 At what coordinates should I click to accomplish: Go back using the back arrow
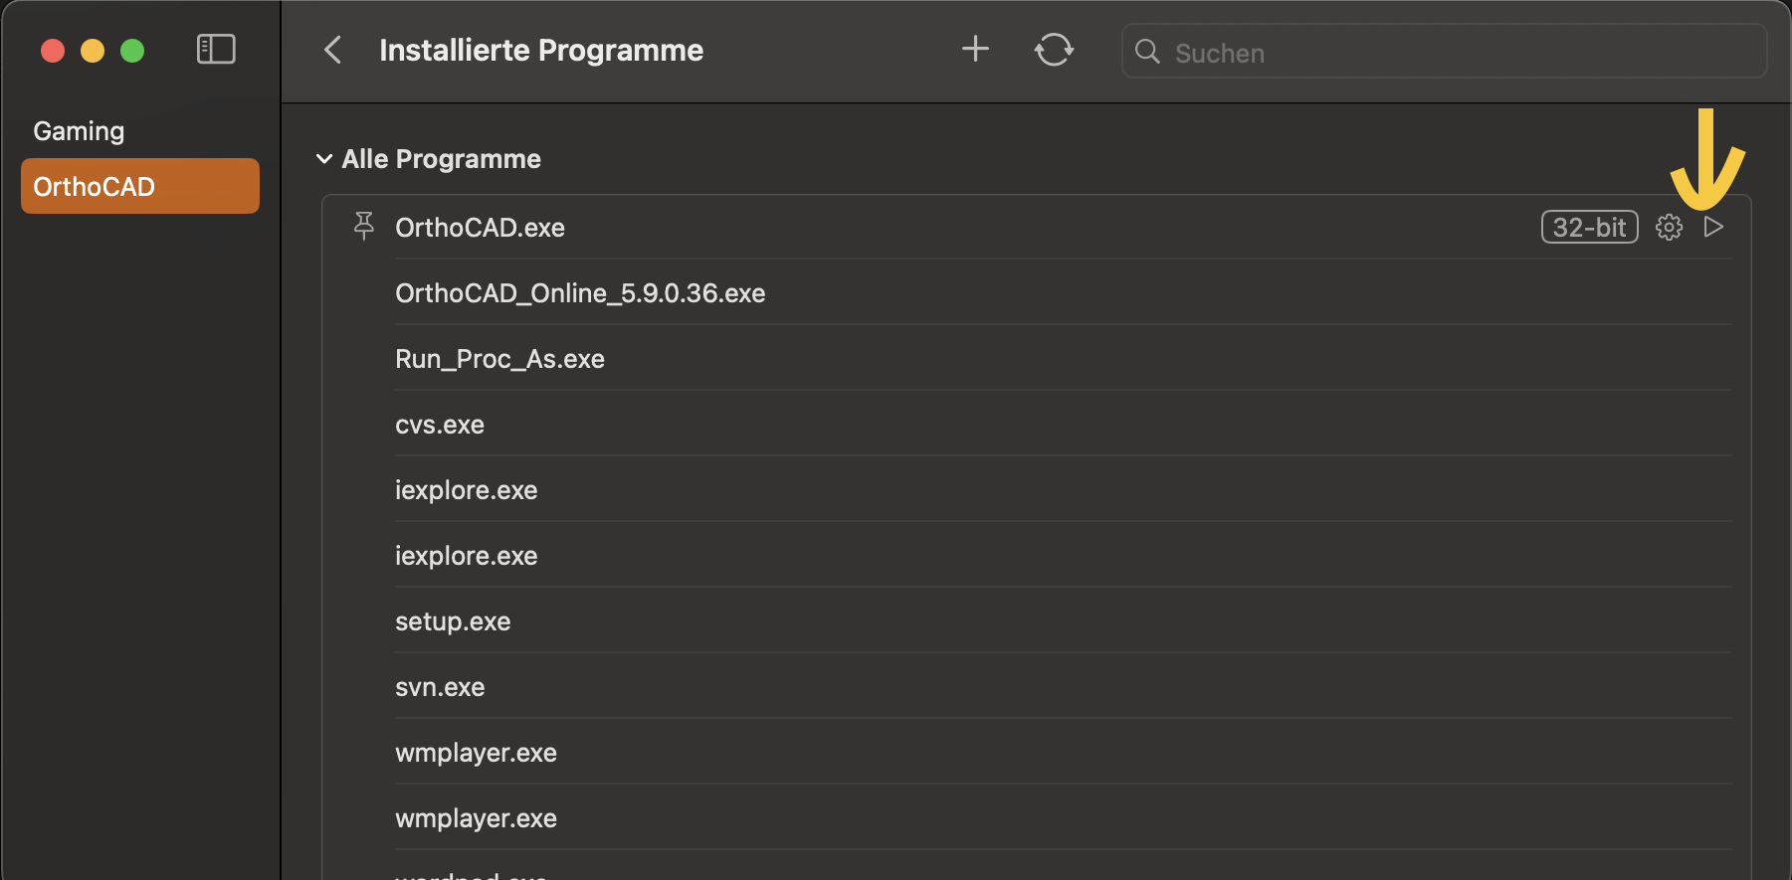332,49
